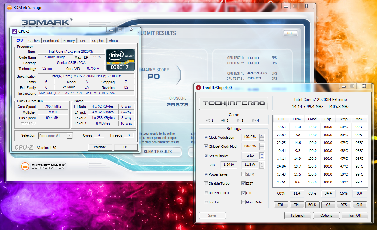This screenshot has height=230, width=377.
Task: Lower Set Multiplier with the down arrow
Action: coord(262,158)
